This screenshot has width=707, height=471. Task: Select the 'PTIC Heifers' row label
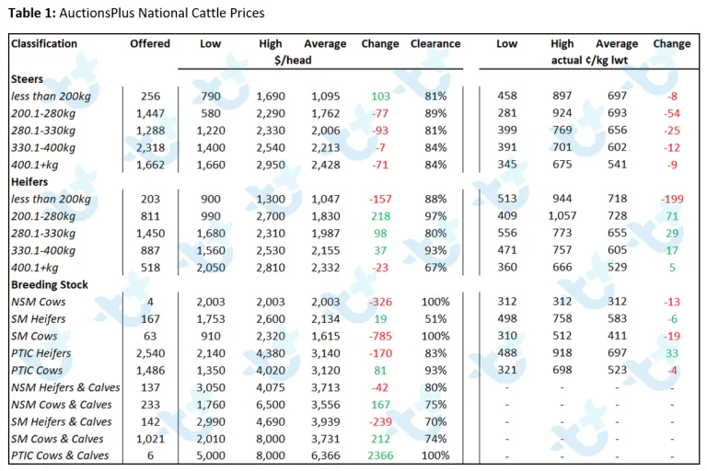click(x=41, y=353)
